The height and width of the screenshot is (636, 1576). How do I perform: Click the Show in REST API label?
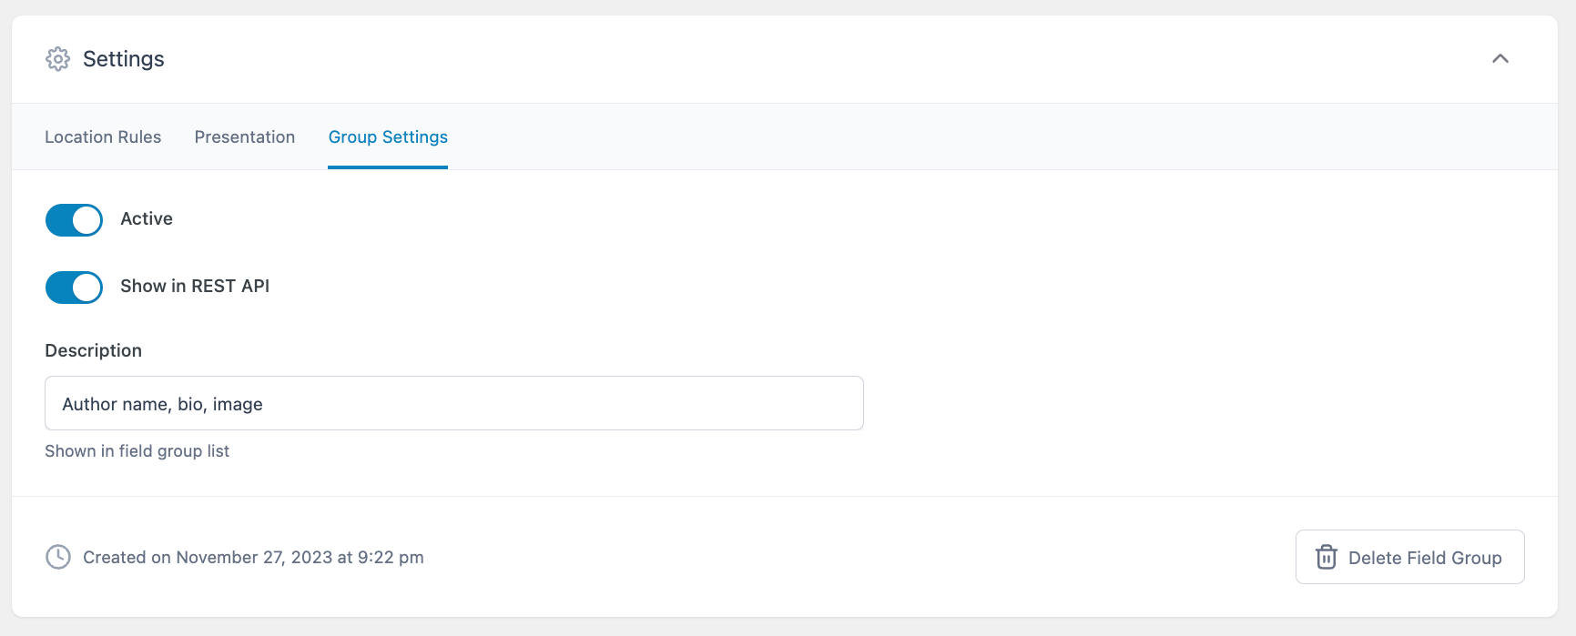point(194,286)
